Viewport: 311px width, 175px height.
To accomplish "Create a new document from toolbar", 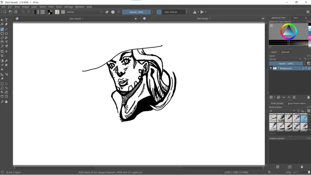I will point(5,12).
